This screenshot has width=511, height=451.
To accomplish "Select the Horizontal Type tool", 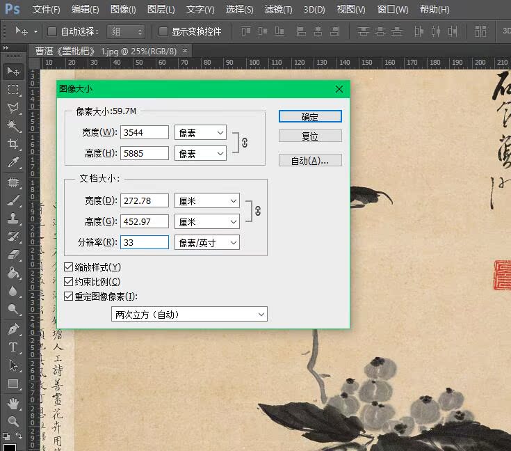I will tap(13, 347).
